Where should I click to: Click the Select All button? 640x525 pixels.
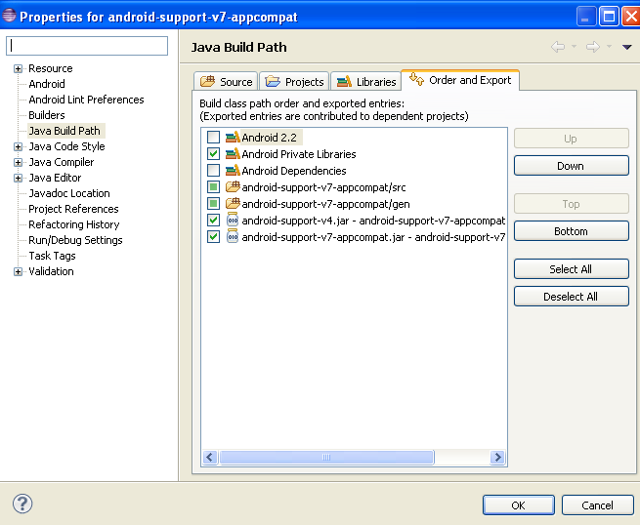(x=571, y=269)
